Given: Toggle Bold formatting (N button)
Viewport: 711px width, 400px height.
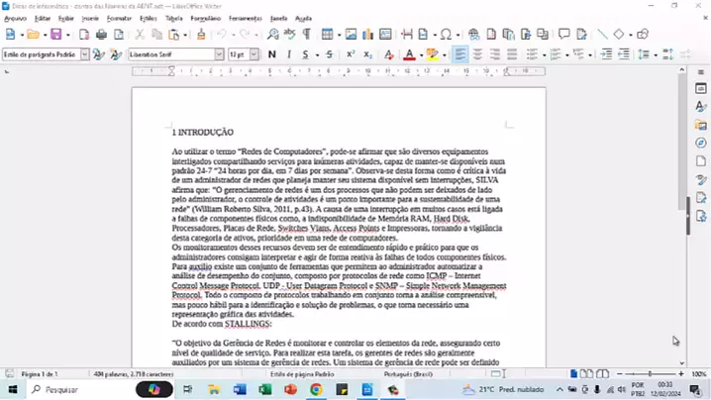Looking at the screenshot, I should (271, 54).
